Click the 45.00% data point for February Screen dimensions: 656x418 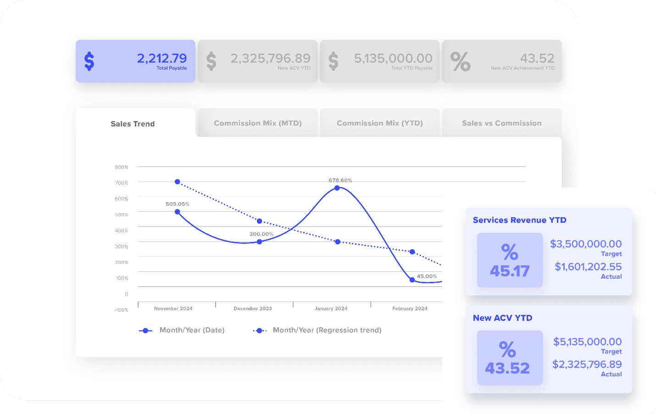(412, 280)
